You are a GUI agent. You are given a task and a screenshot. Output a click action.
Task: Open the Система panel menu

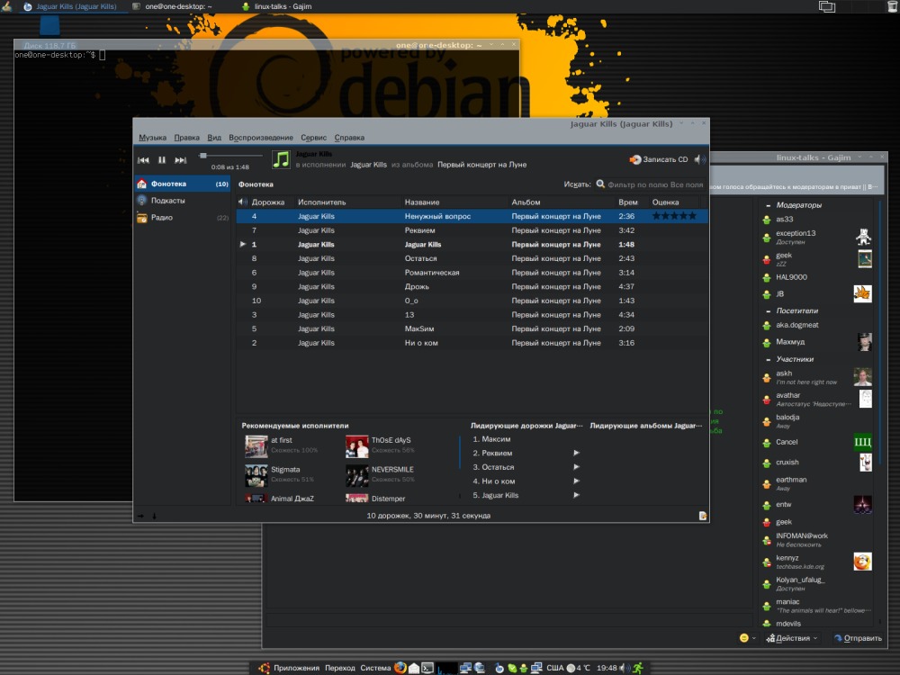click(375, 668)
